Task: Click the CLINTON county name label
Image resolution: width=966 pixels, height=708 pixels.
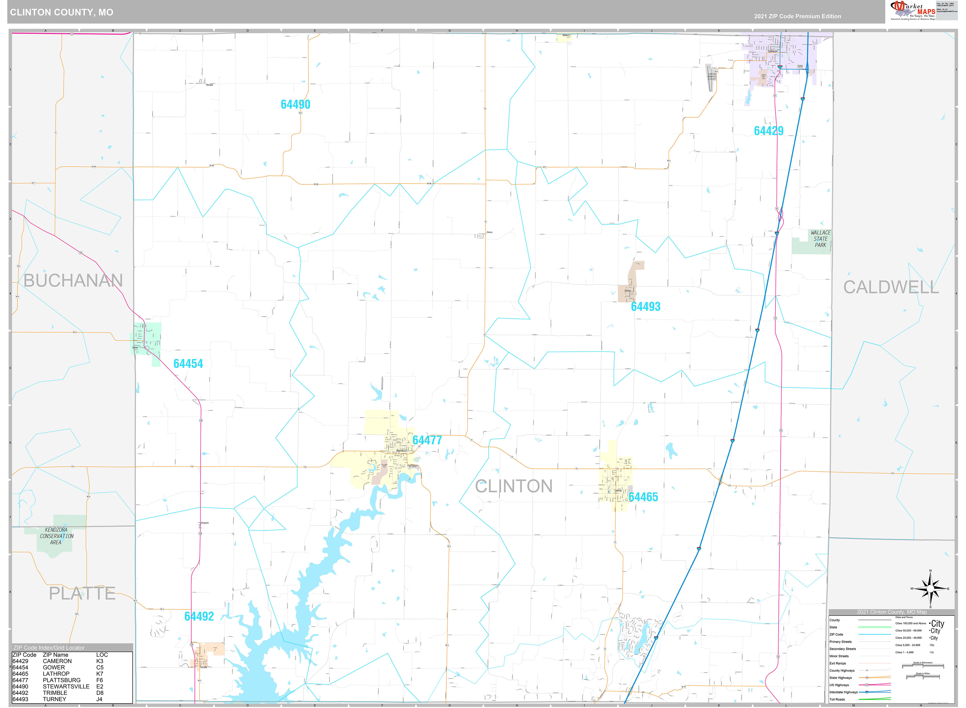Action: coord(514,486)
